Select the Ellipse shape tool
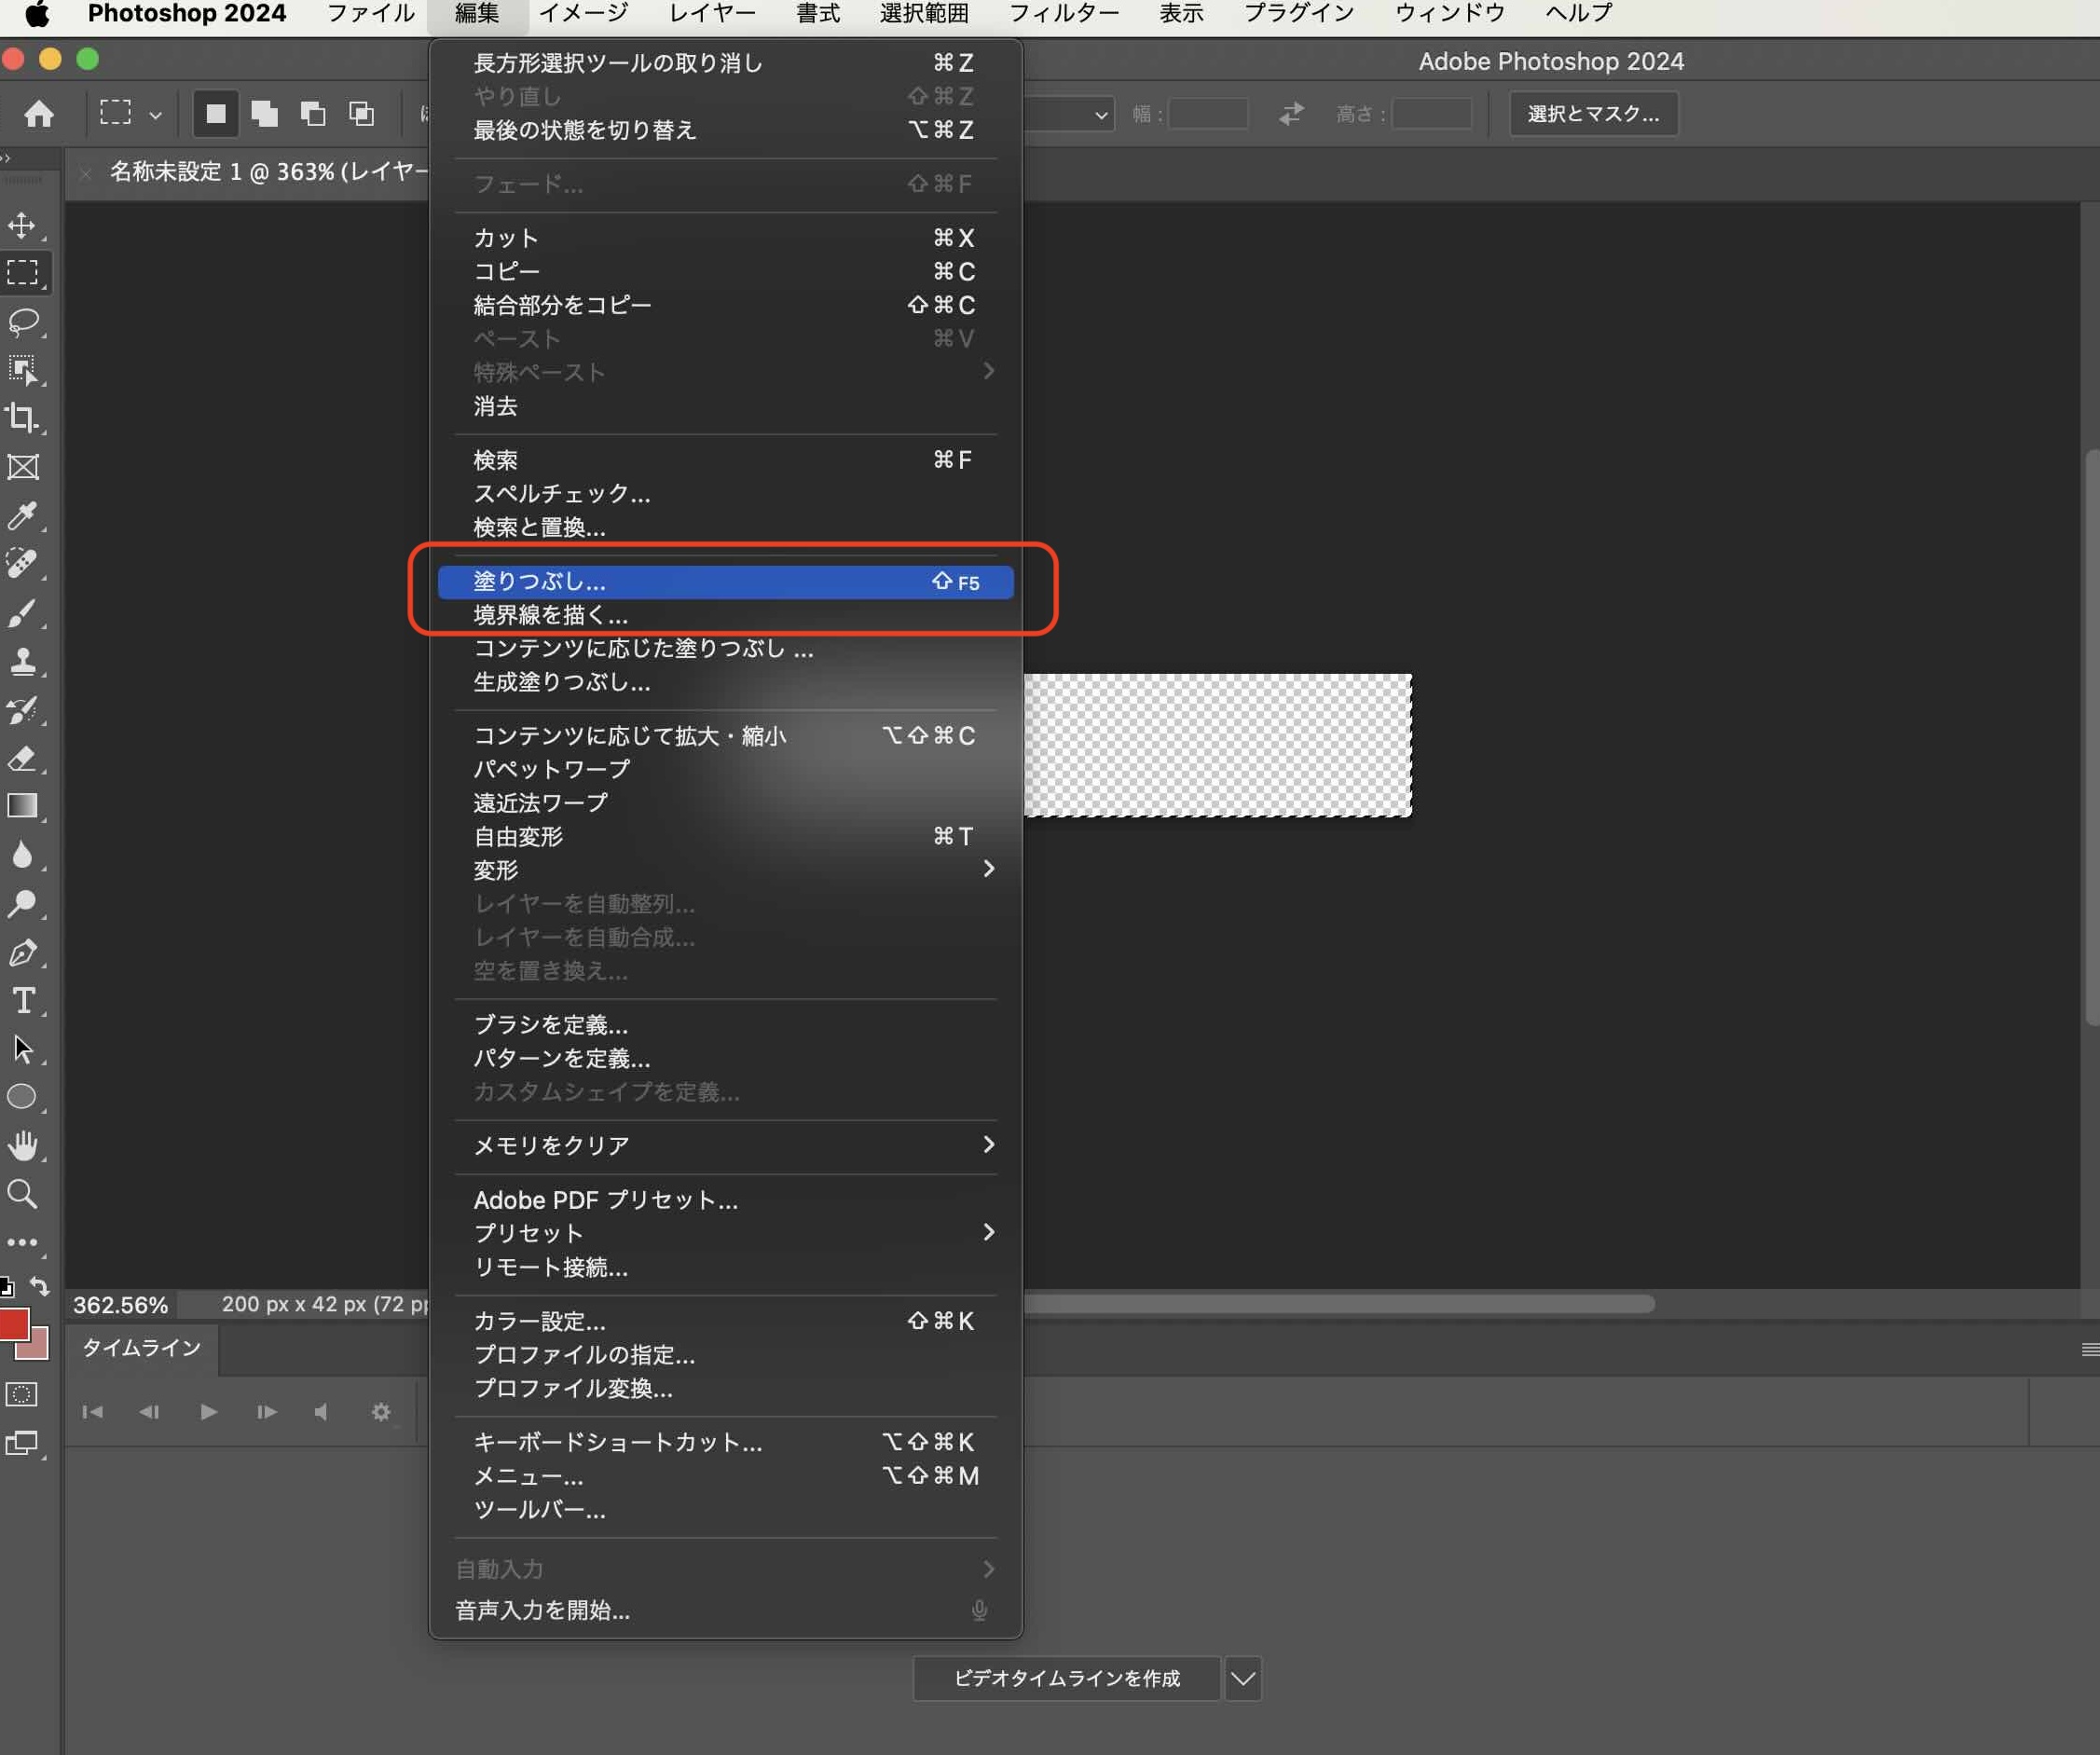This screenshot has width=2100, height=1755. pyautogui.click(x=23, y=1097)
